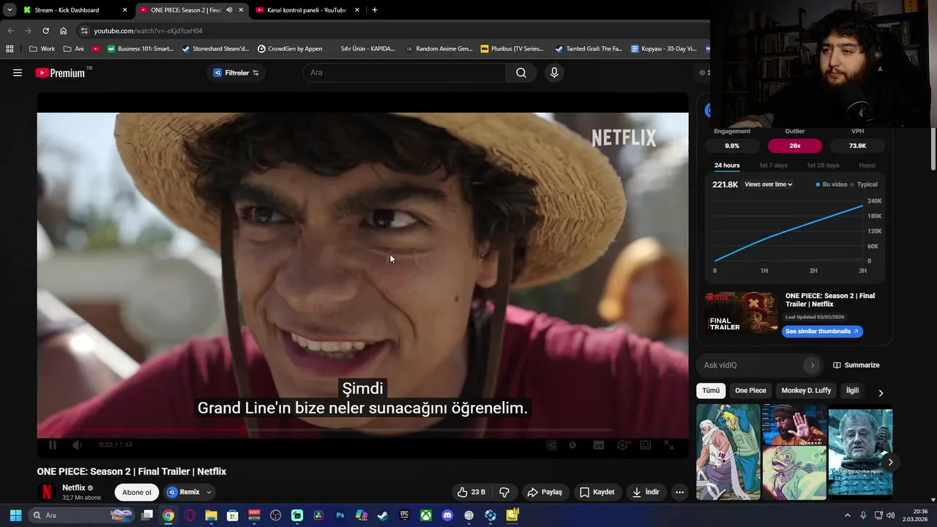Save the video with Kaydet
937x527 pixels.
(597, 492)
